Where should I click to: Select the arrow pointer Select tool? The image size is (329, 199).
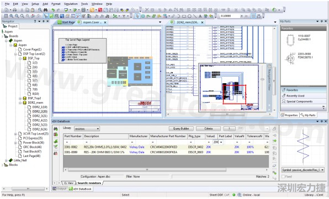tap(137, 16)
